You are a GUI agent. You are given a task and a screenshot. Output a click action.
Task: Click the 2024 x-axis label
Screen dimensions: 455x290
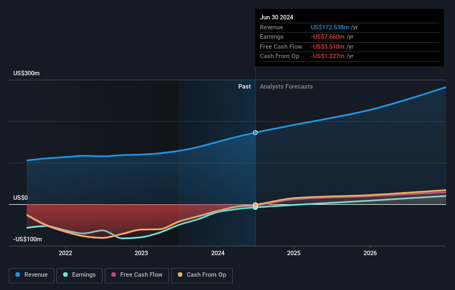218,253
